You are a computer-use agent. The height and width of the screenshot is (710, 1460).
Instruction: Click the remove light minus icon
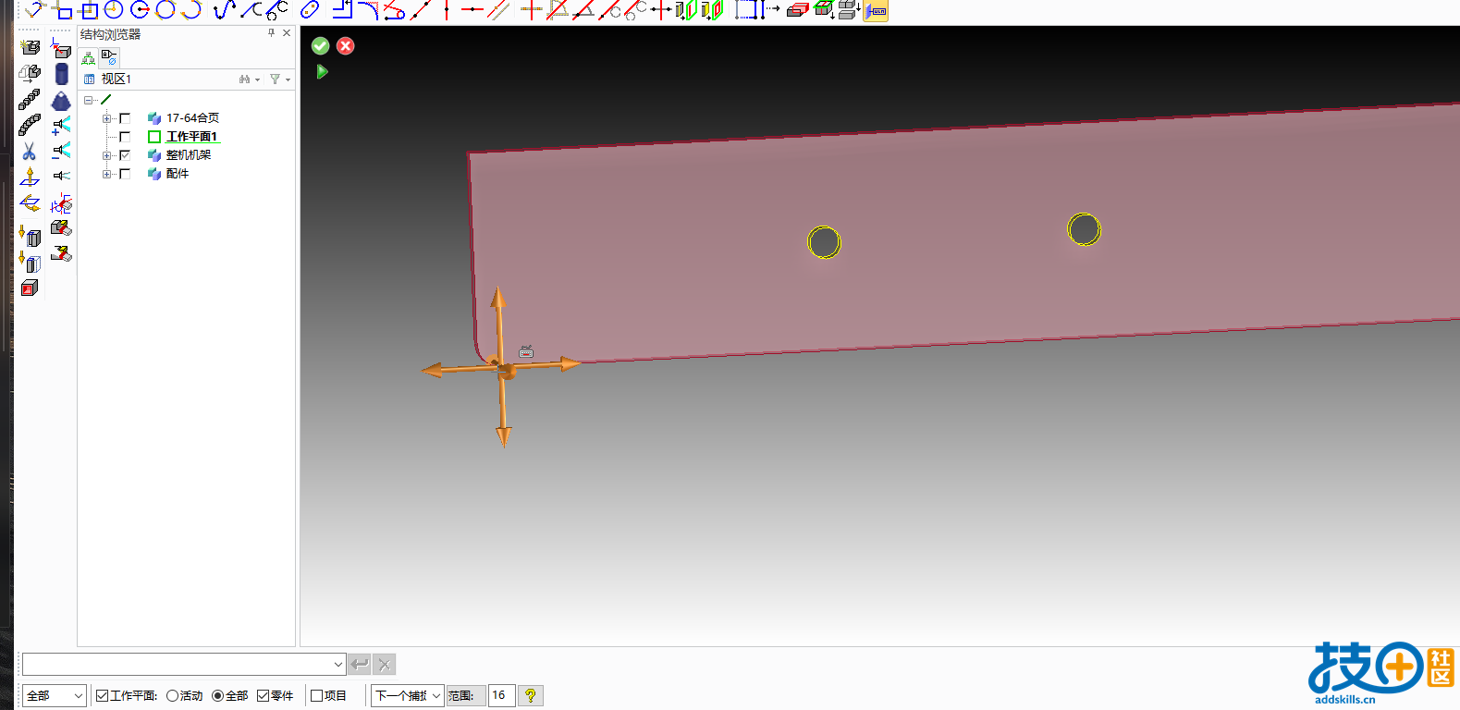point(61,151)
